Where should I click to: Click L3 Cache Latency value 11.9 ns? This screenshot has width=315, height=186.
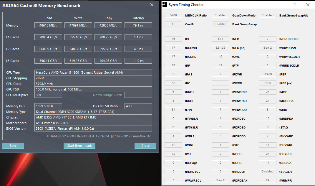[x=138, y=61]
